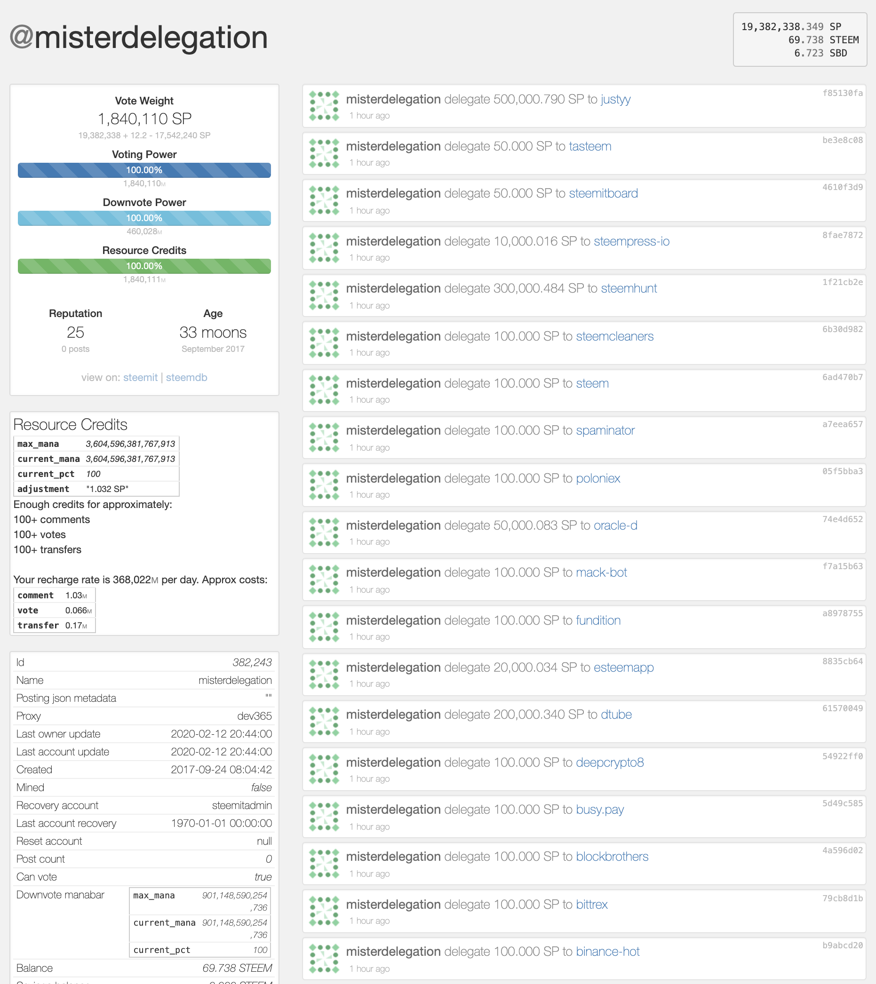Image resolution: width=876 pixels, height=984 pixels.
Task: Click avatar icon in steempress-io delegation row
Action: pos(324,248)
